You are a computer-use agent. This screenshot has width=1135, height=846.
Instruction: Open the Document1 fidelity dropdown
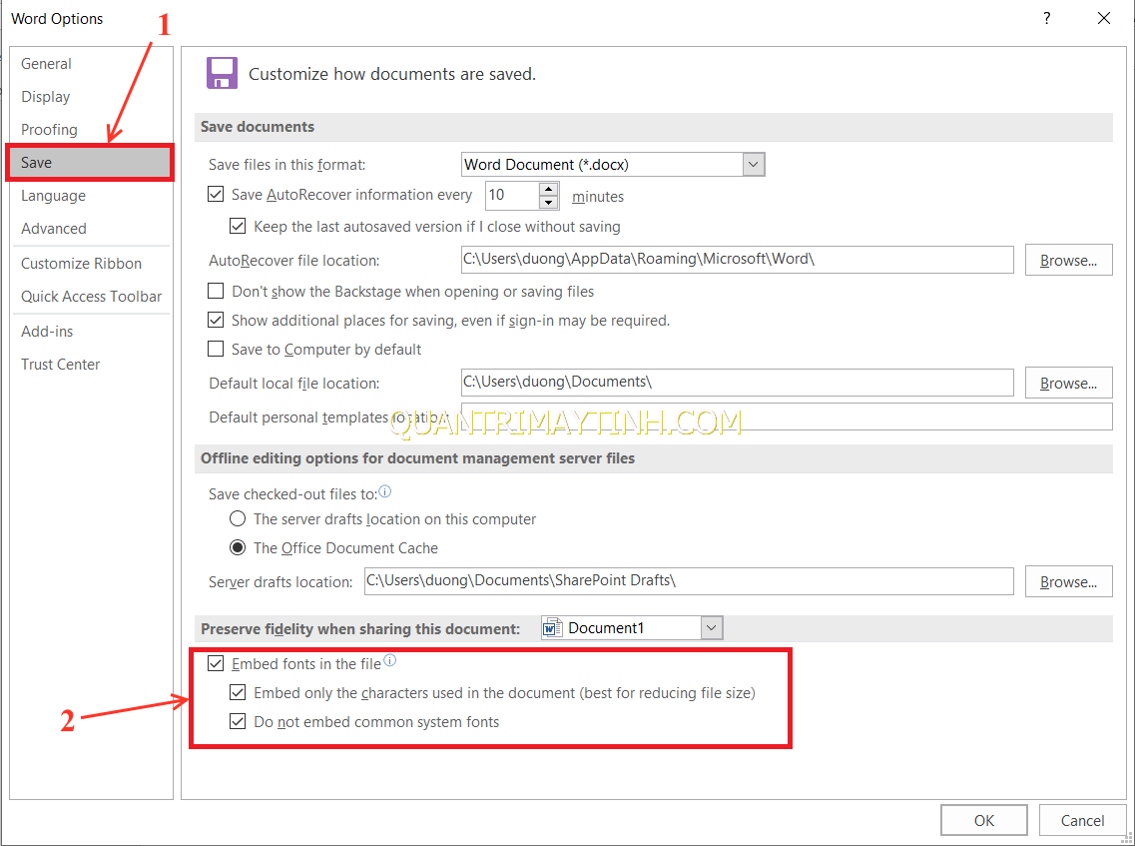712,628
